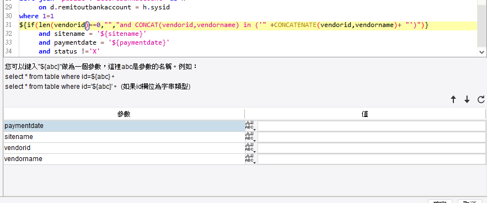Viewport: 487px width, 203px height.
Task: Select the vendorid parameter row
Action: click(x=124, y=148)
